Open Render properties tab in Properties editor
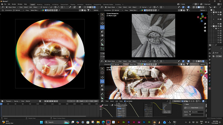This screenshot has width=223, height=125. (210, 53)
